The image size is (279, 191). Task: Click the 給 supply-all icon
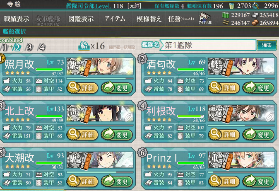(84, 46)
